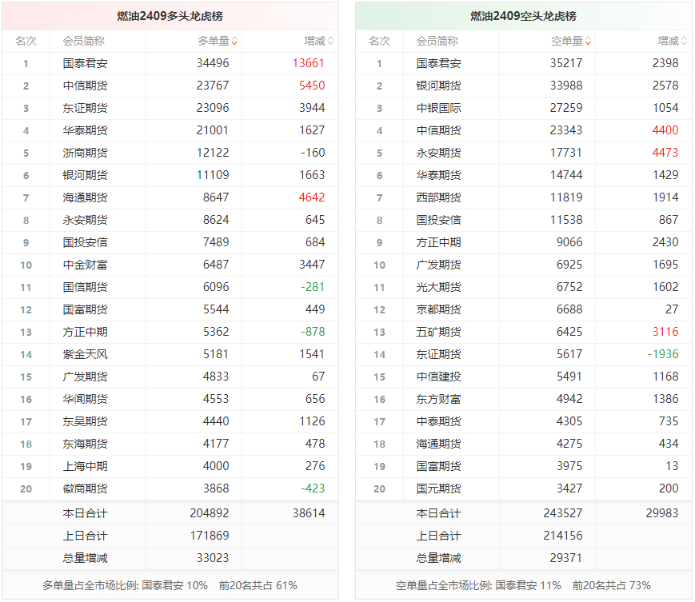This screenshot has height=602, width=695.
Task: Click the 空单量占全市场比例 footer text
Action: pos(523,585)
